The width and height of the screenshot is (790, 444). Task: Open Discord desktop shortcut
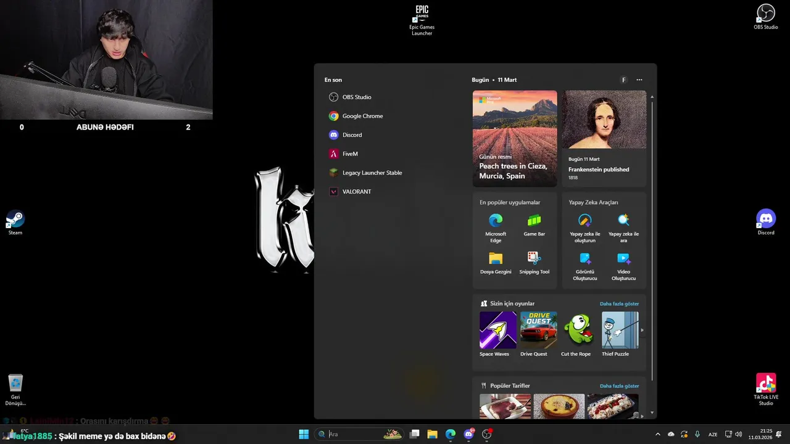[766, 223]
